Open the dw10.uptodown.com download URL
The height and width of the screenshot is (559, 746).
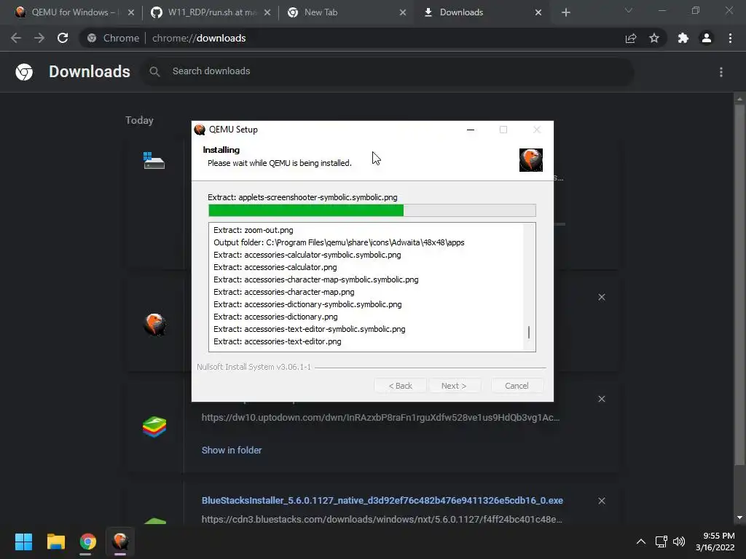(380, 417)
